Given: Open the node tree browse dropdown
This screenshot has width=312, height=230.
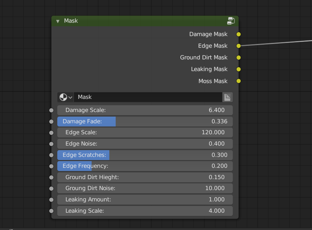Looking at the screenshot, I should point(66,97).
